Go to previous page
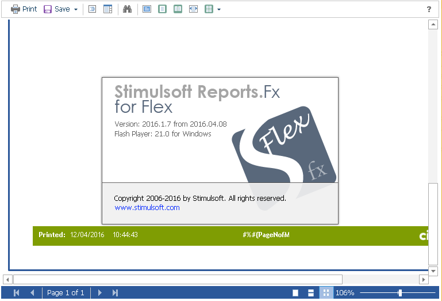Viewport: 442px width, 301px height. point(32,293)
